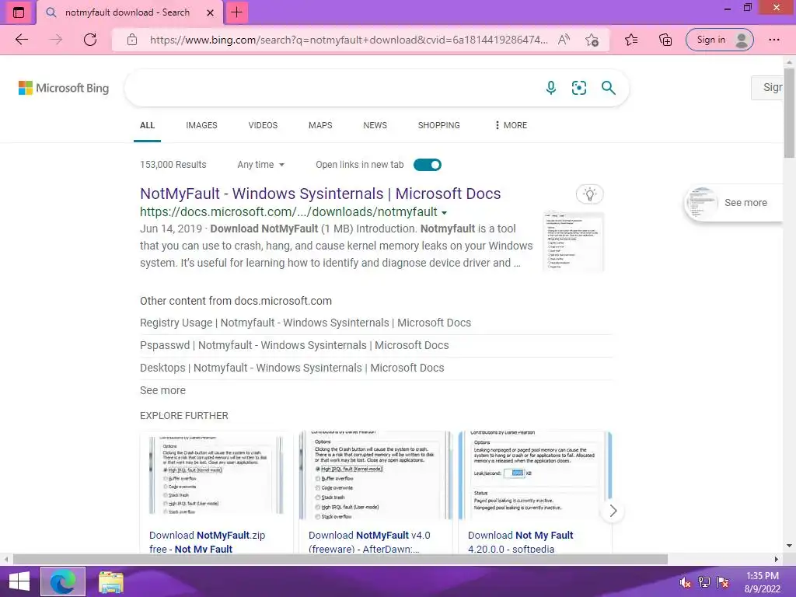Click the vertical scrollbar thumb
The width and height of the screenshot is (796, 597).
pos(789,113)
